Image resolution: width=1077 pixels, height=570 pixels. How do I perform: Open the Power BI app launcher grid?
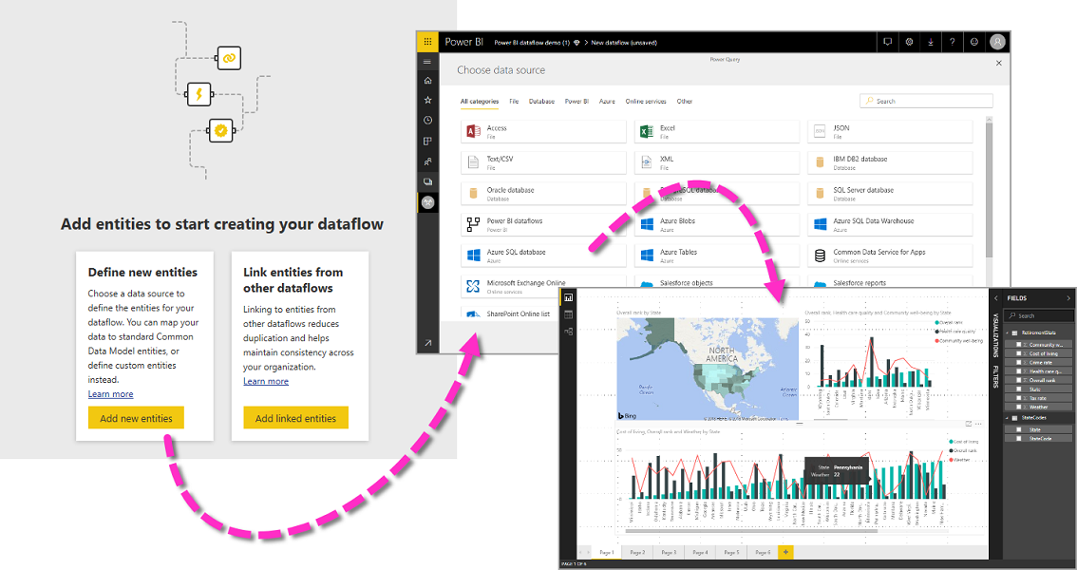pos(427,42)
